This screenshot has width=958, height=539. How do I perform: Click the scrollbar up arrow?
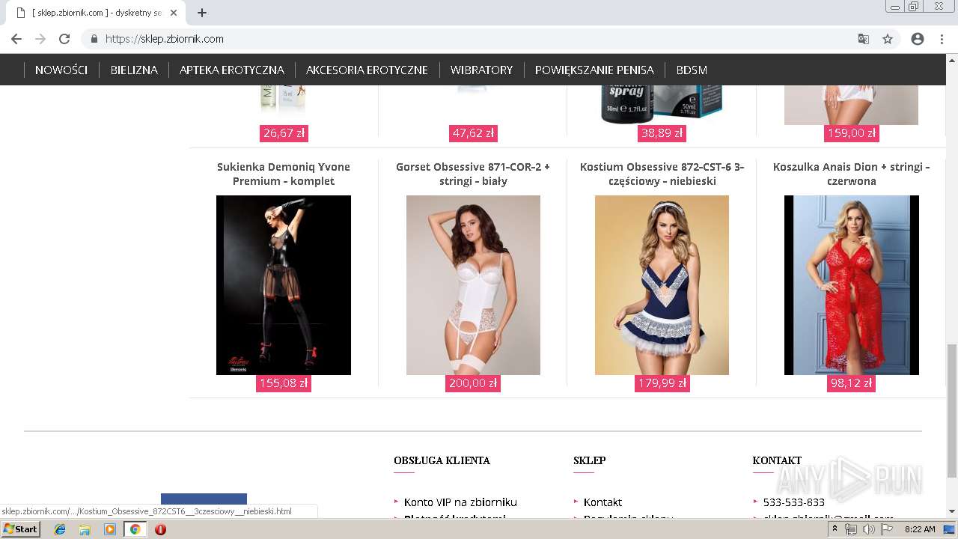pos(951,59)
